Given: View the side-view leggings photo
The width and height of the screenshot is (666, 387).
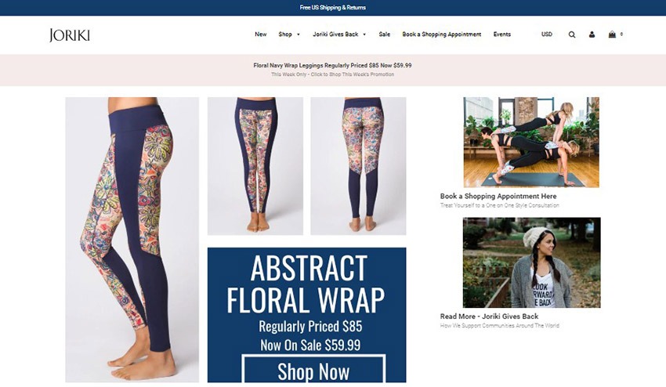Looking at the screenshot, I should pos(132,240).
